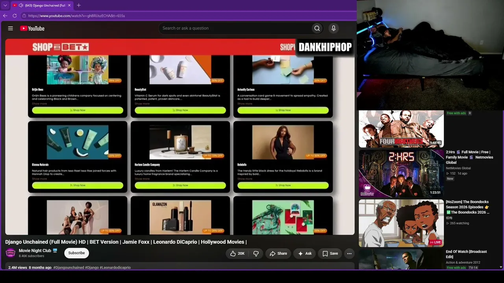Open End Of Watch [Broadcast Edit] title

(466, 254)
